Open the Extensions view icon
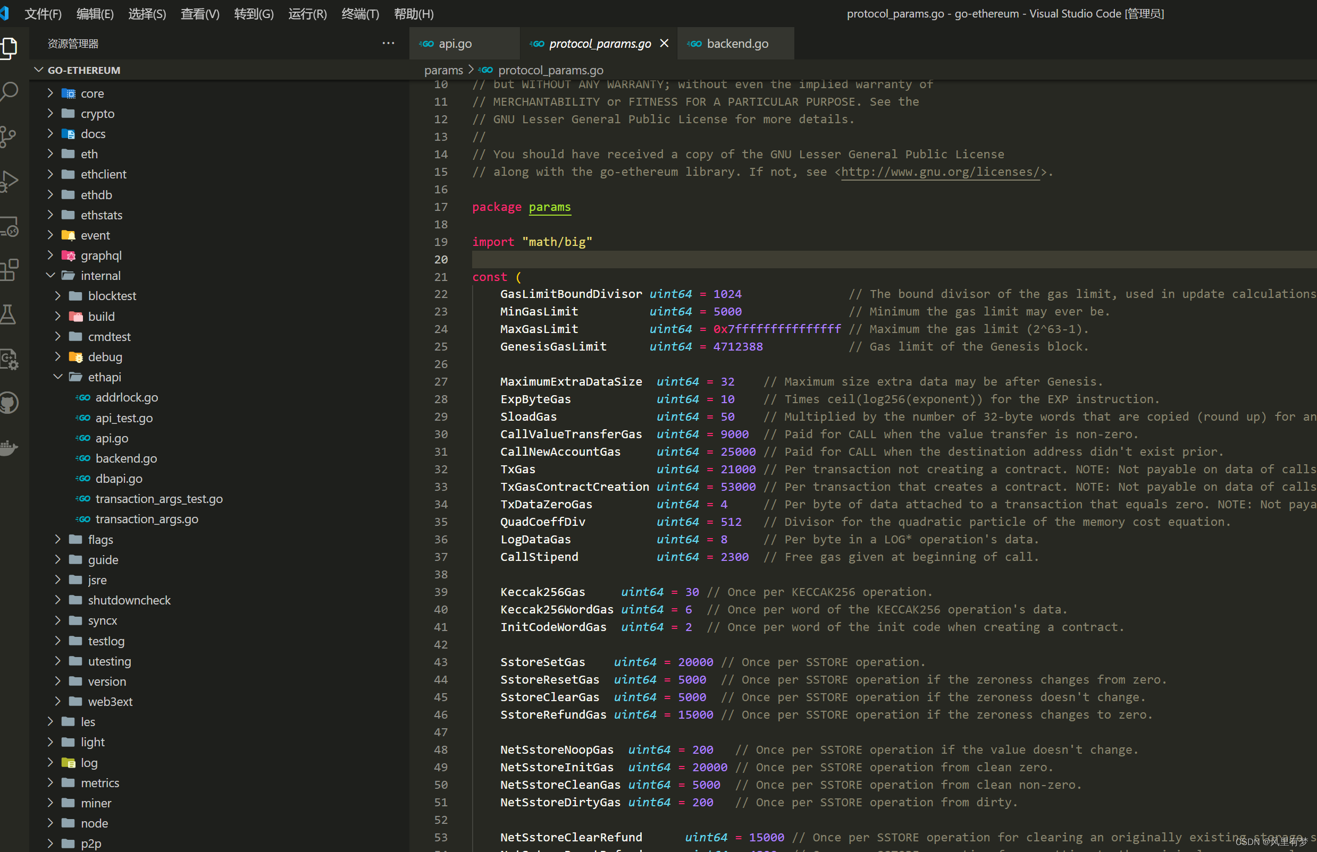Viewport: 1317px width, 852px height. [x=9, y=270]
